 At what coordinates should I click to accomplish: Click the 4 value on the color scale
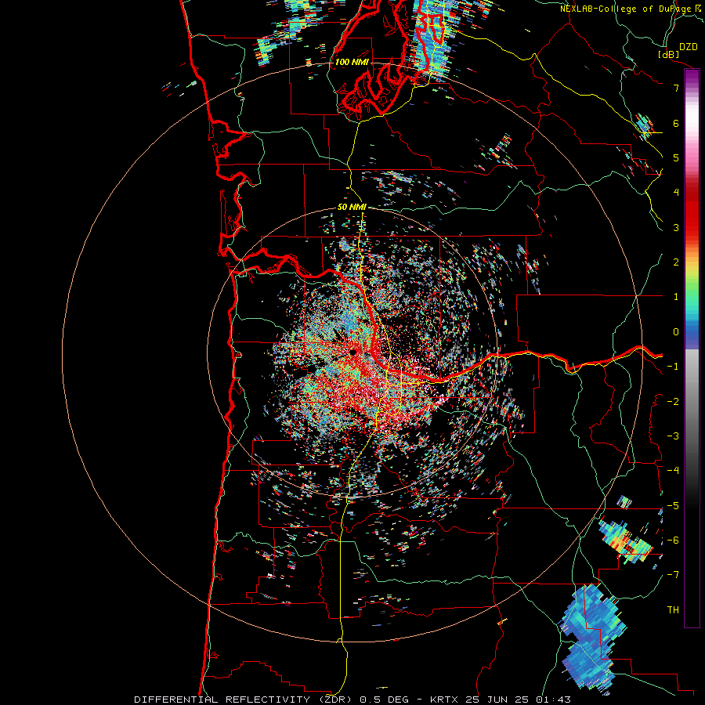tap(676, 193)
